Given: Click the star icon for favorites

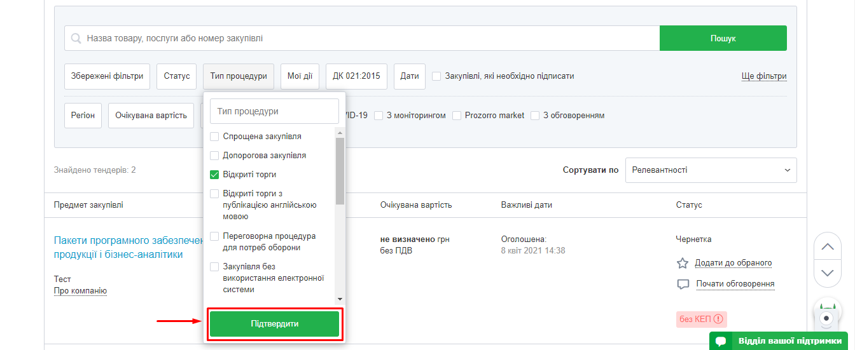Looking at the screenshot, I should (x=683, y=263).
